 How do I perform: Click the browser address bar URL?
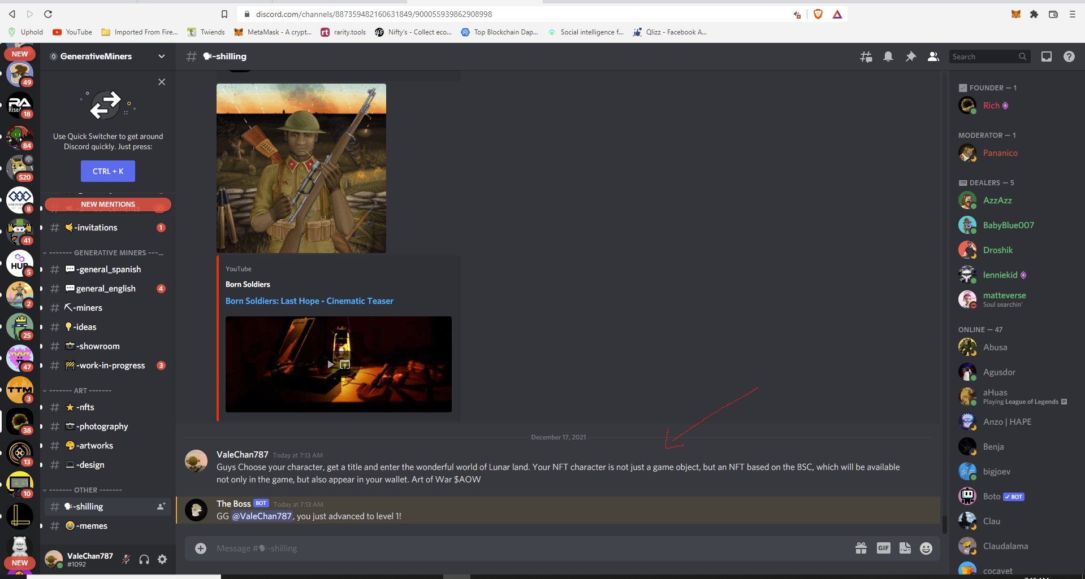point(374,14)
